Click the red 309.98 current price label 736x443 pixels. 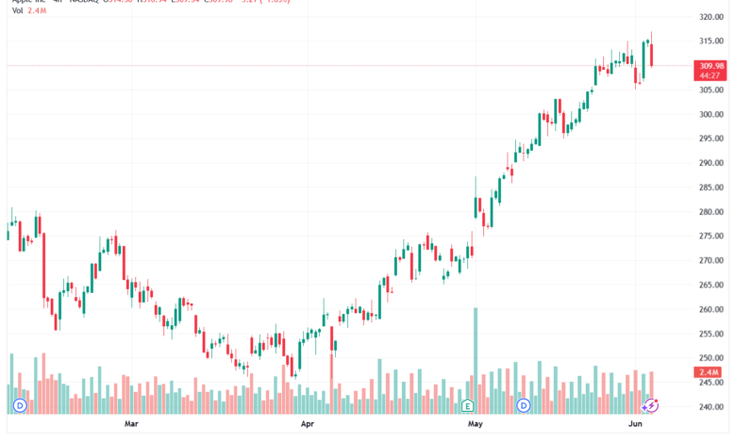pos(711,71)
